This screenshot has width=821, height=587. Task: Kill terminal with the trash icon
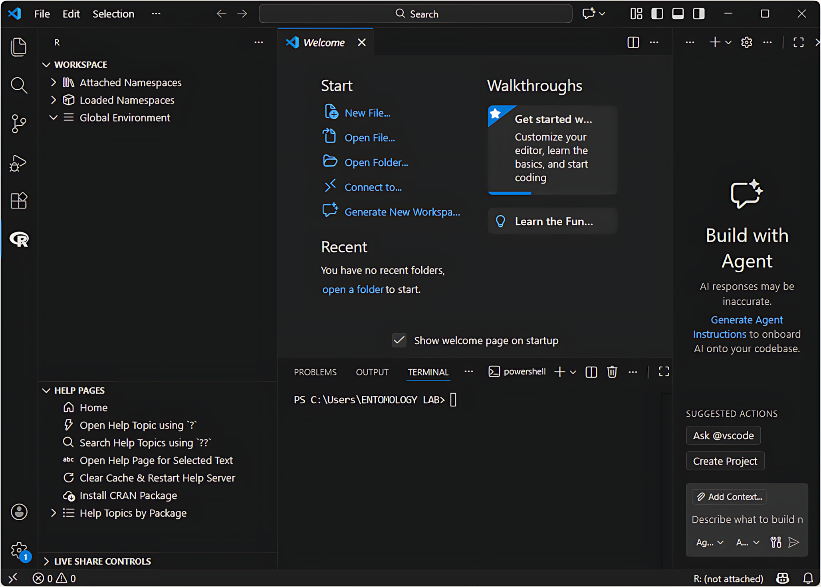(x=612, y=372)
